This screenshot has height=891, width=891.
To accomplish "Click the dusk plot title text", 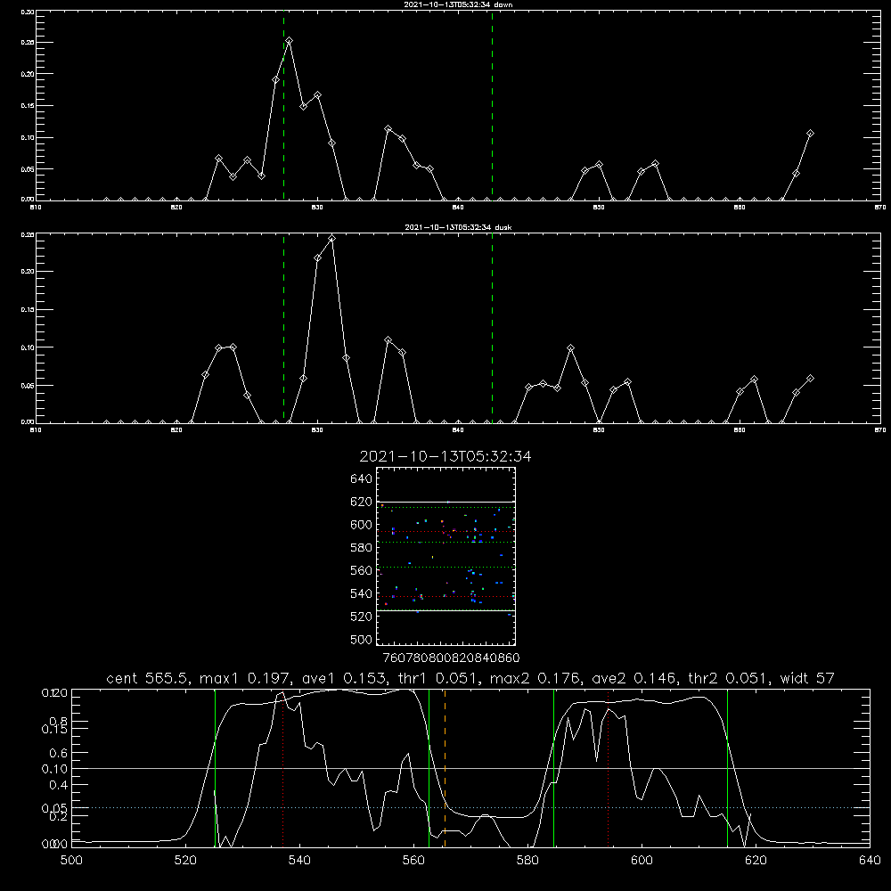I will pos(458,227).
